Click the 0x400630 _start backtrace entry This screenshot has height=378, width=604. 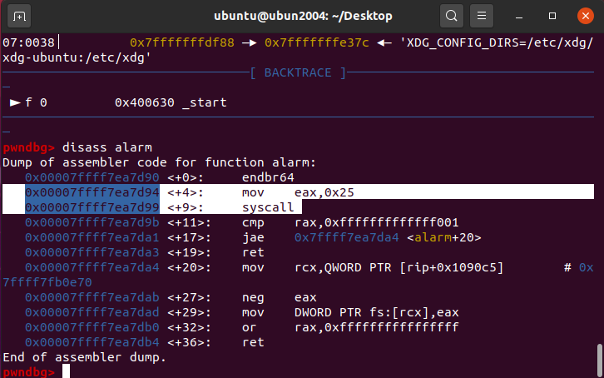point(171,102)
